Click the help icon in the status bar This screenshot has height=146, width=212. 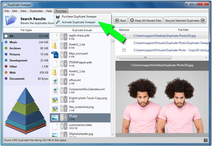(x=205, y=140)
